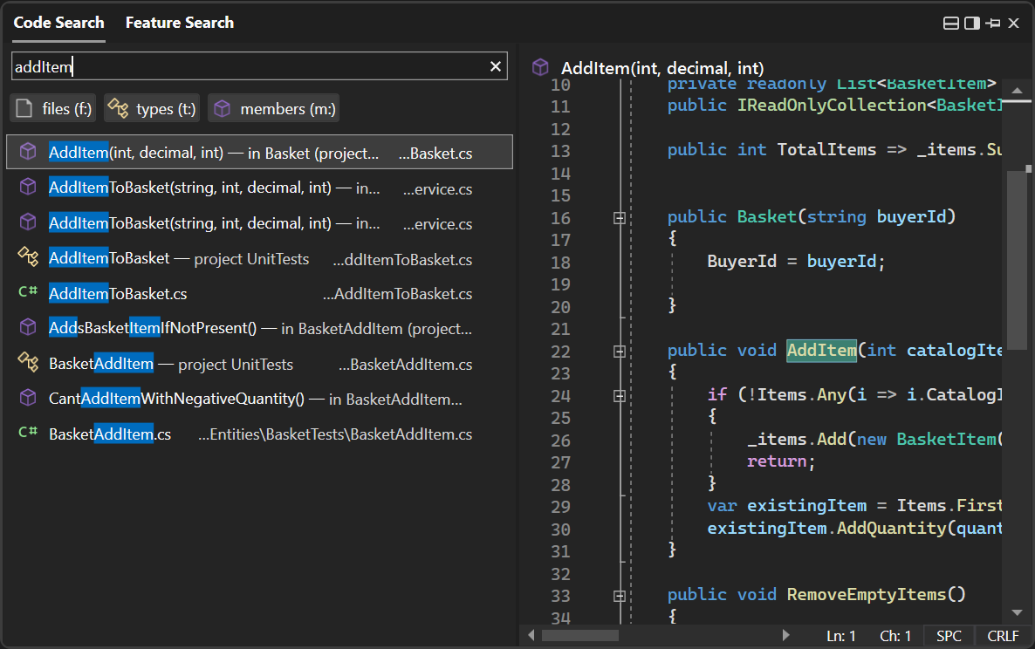
Task: Click the CRLF line ending indicator
Action: point(1003,636)
